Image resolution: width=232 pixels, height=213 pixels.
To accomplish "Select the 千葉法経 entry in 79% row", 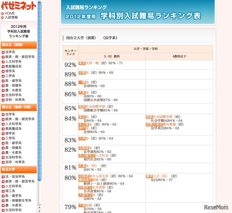I will click(x=85, y=205).
